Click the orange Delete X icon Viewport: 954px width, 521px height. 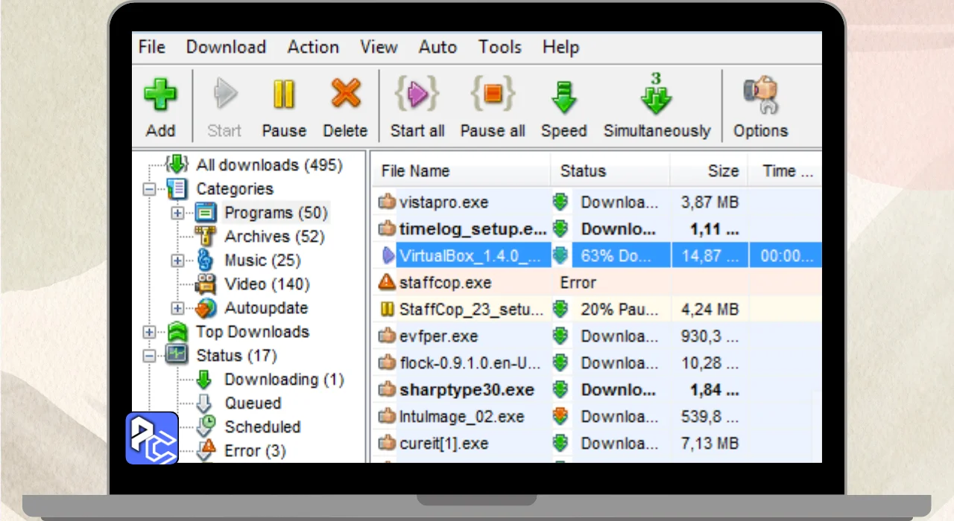click(345, 95)
